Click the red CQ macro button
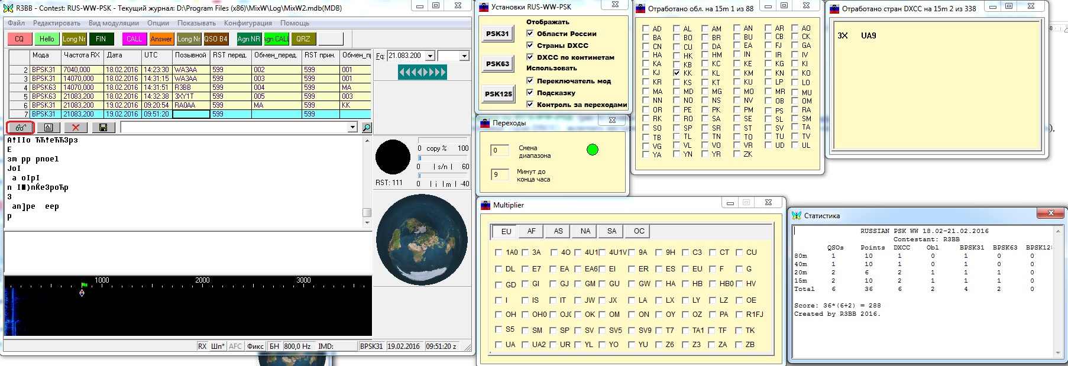 [20, 39]
